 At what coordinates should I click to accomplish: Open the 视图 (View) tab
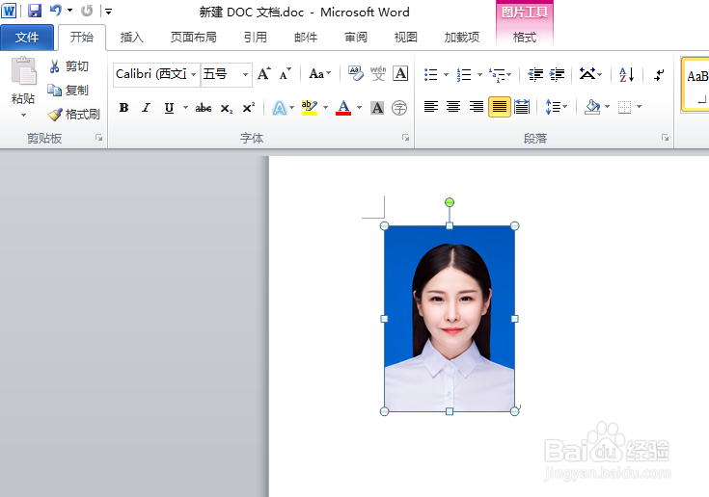pos(405,37)
